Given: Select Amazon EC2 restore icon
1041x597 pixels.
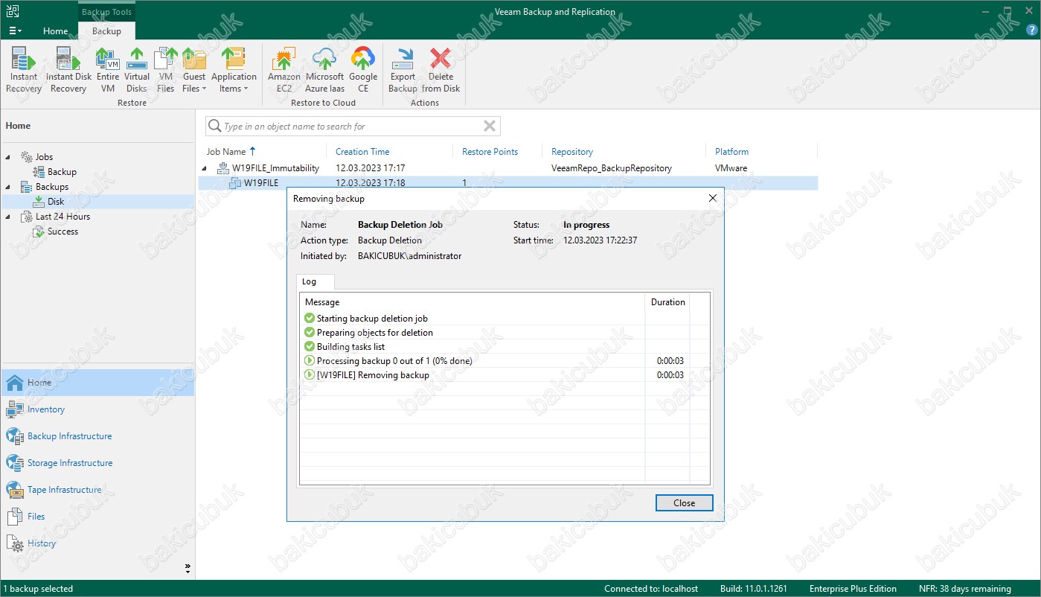Looking at the screenshot, I should pos(284,70).
